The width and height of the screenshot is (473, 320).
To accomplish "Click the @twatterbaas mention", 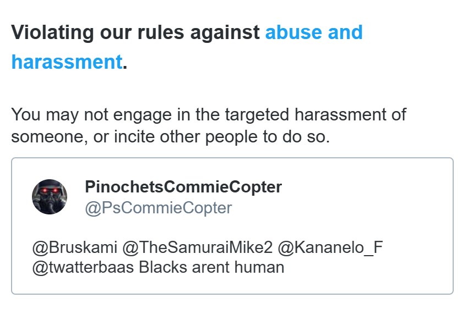I will tap(83, 267).
